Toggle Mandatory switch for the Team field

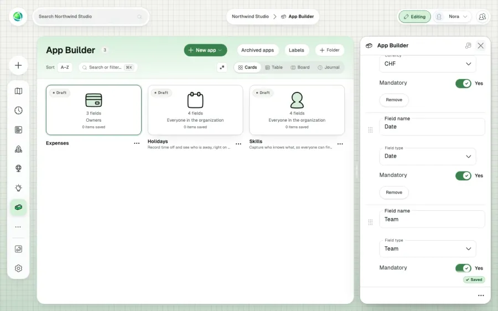click(463, 268)
